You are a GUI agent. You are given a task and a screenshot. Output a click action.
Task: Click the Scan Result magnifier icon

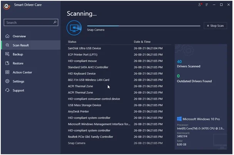click(7, 45)
